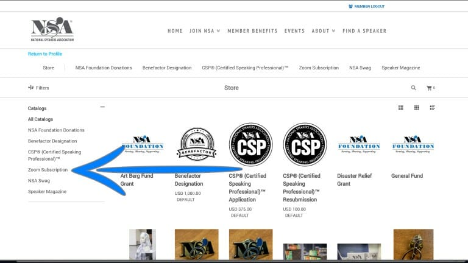Click the USD 1,000.00 price text
The height and width of the screenshot is (263, 468).
pyautogui.click(x=188, y=193)
